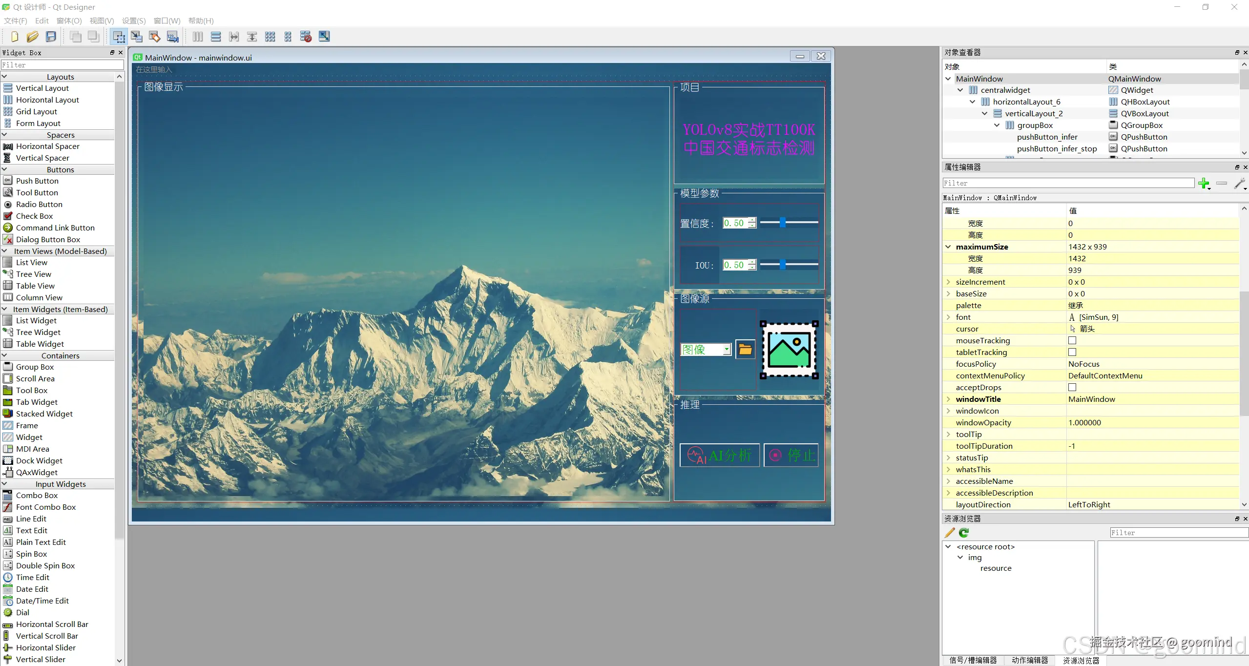Screen dimensions: 1249x666
Task: Click the AI分析 button
Action: click(719, 455)
